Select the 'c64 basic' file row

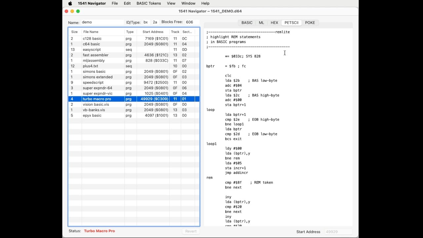(134, 44)
